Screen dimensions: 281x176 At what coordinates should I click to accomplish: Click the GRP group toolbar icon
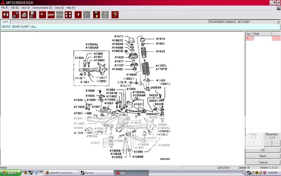tap(51, 15)
